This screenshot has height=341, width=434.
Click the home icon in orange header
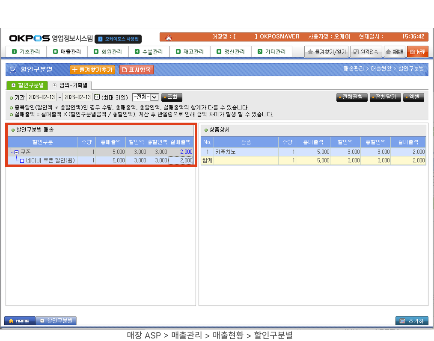[x=169, y=38]
